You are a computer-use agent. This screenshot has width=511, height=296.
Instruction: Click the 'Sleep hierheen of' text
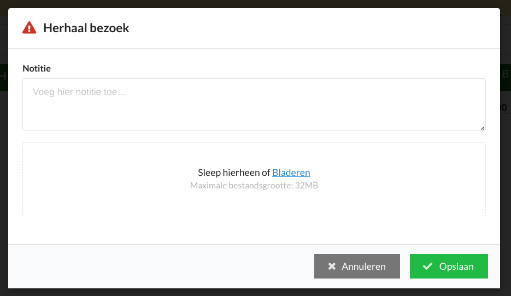click(234, 173)
